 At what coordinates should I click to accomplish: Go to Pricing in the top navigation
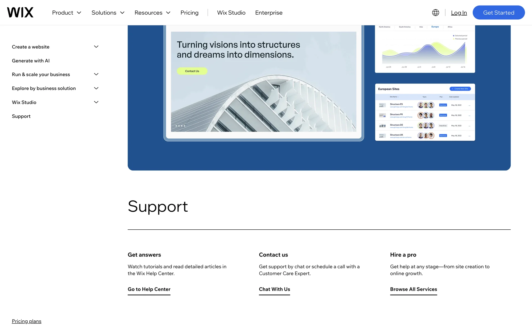coord(189,13)
